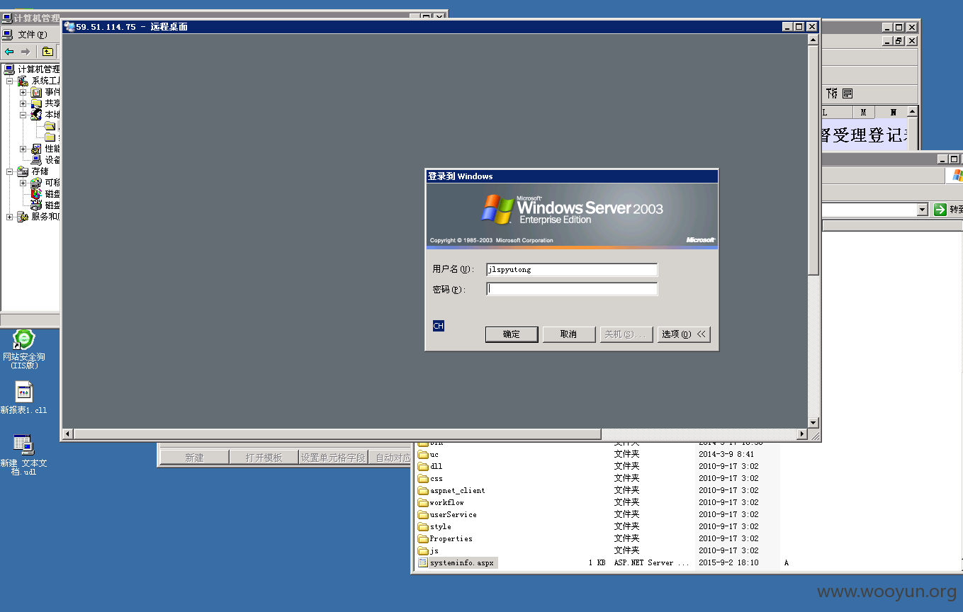This screenshot has width=963, height=612.
Task: Click the 打开模板 button
Action: click(x=264, y=458)
